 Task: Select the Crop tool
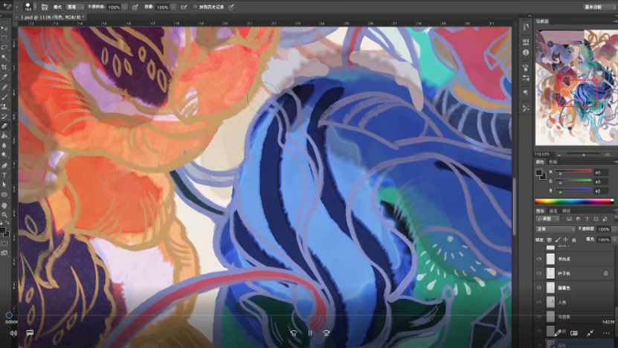click(4, 68)
